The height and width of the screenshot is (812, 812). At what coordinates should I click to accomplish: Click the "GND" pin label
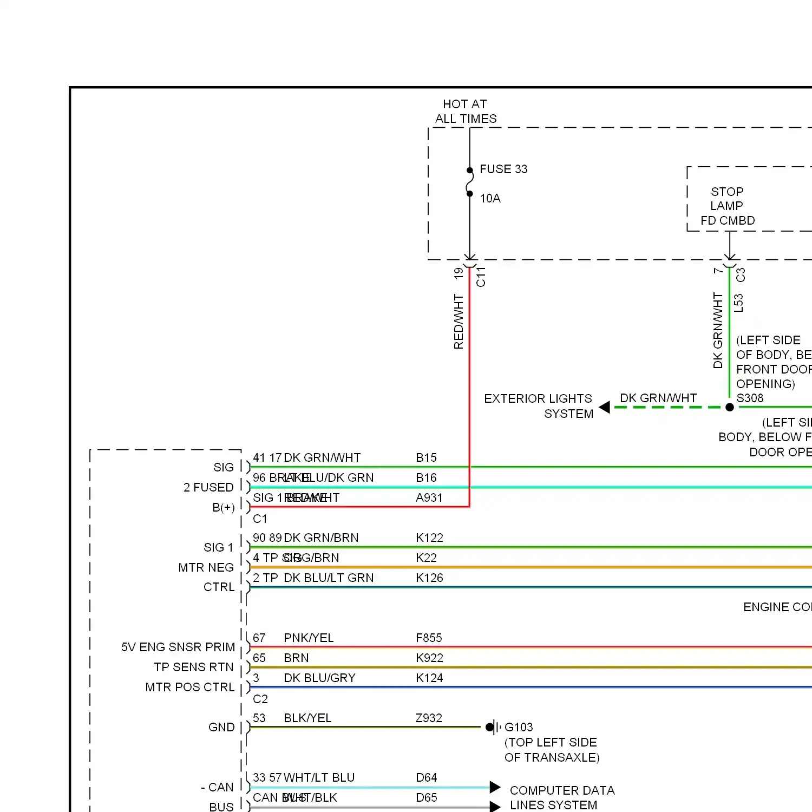[x=221, y=727]
